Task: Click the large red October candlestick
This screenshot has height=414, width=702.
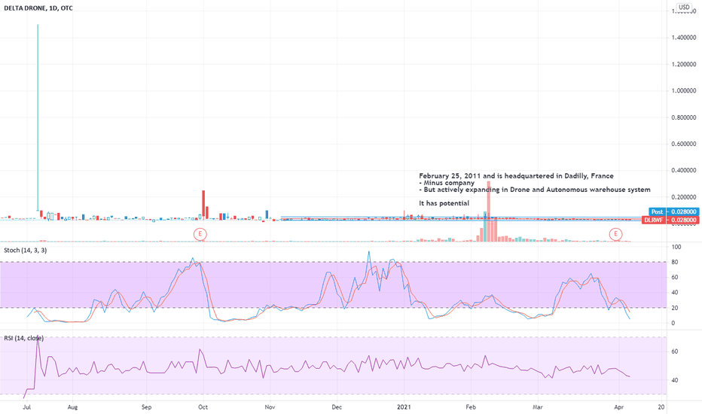Action: (203, 205)
